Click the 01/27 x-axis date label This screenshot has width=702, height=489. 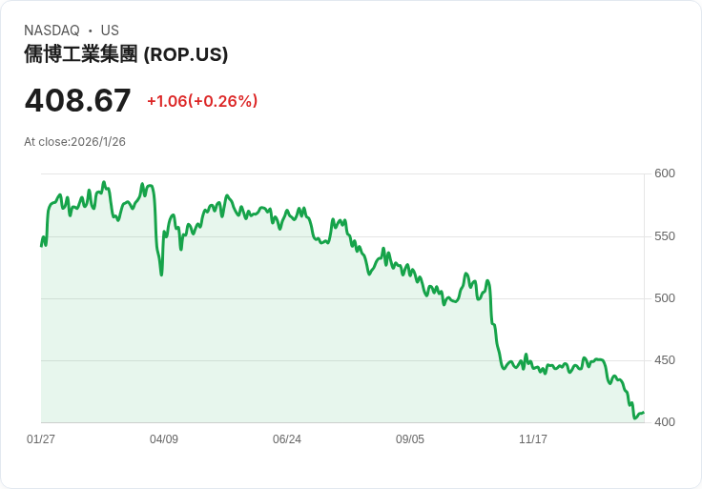pyautogui.click(x=41, y=438)
